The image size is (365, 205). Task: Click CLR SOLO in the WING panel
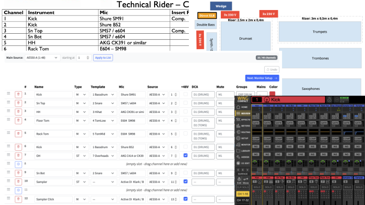(243, 187)
